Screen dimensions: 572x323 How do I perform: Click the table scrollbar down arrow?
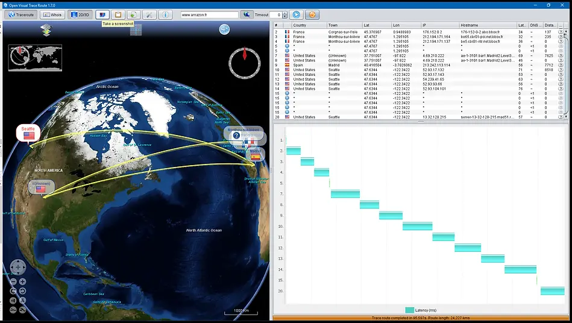tap(566, 117)
